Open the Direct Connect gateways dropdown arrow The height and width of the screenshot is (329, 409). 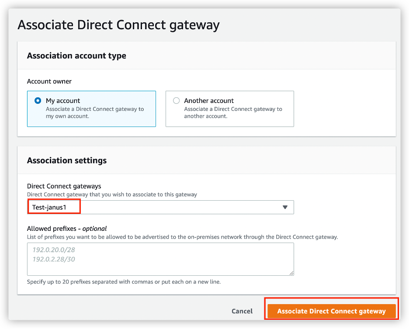click(x=285, y=207)
